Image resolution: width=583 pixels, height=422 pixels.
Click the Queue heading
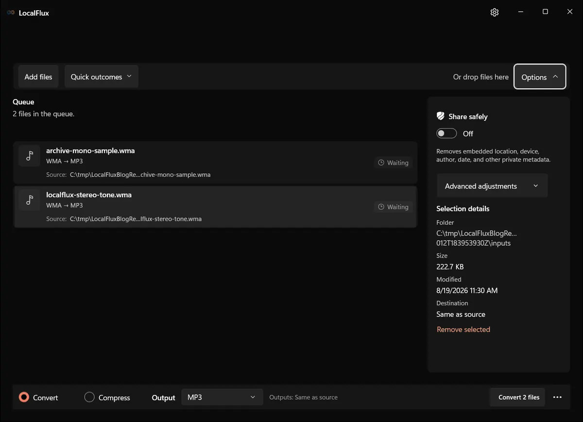point(23,102)
